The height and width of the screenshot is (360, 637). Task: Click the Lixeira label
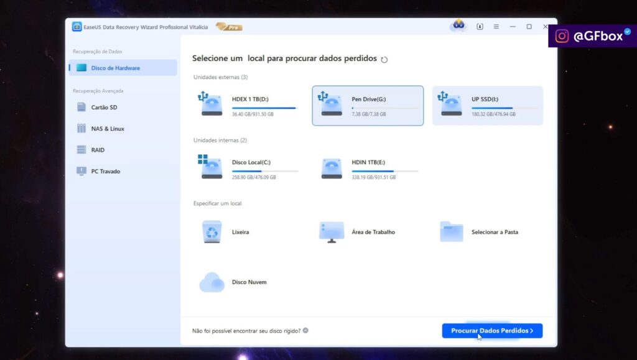point(241,232)
